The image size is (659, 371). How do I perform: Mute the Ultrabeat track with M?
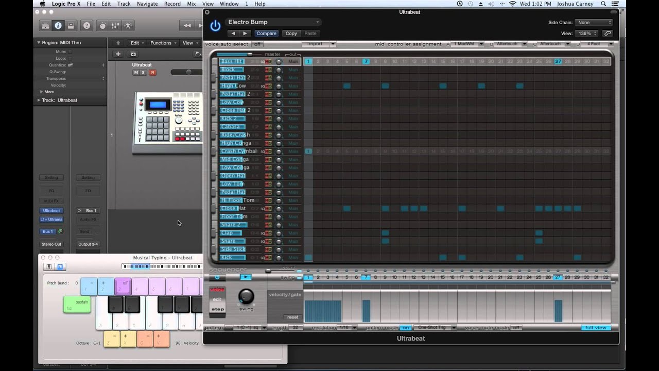point(136,73)
